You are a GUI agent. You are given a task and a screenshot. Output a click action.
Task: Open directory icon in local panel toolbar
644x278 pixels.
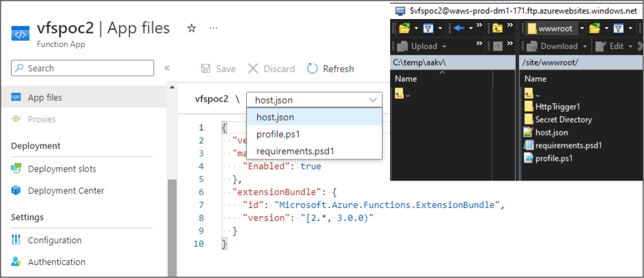coord(405,28)
